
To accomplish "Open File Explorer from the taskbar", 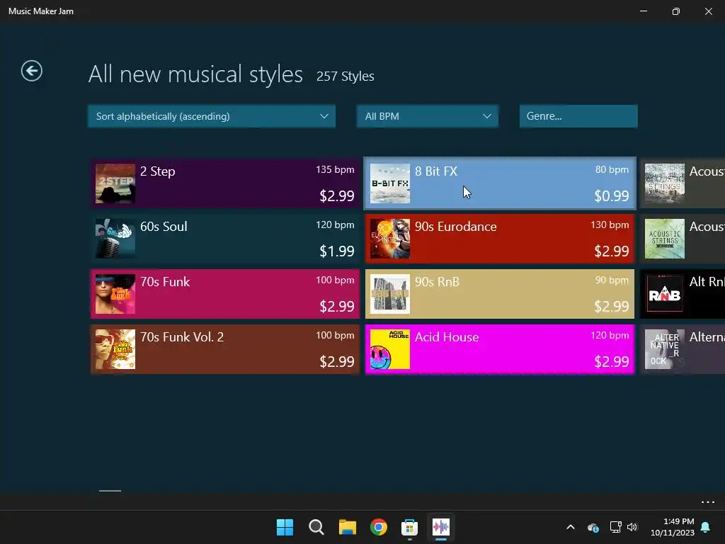I will 347,527.
